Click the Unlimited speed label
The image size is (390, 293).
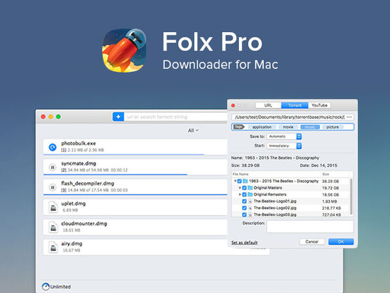[x=60, y=286]
